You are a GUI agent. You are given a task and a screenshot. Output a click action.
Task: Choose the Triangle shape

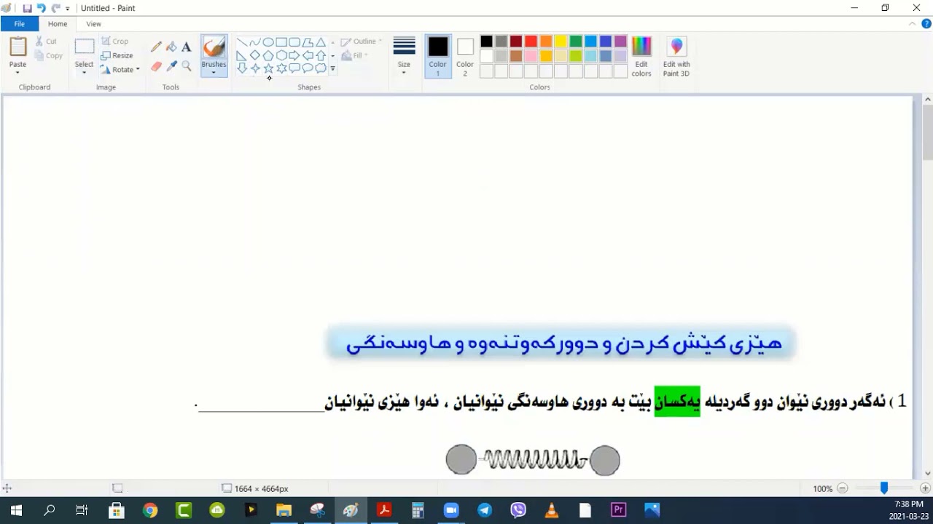tap(321, 42)
